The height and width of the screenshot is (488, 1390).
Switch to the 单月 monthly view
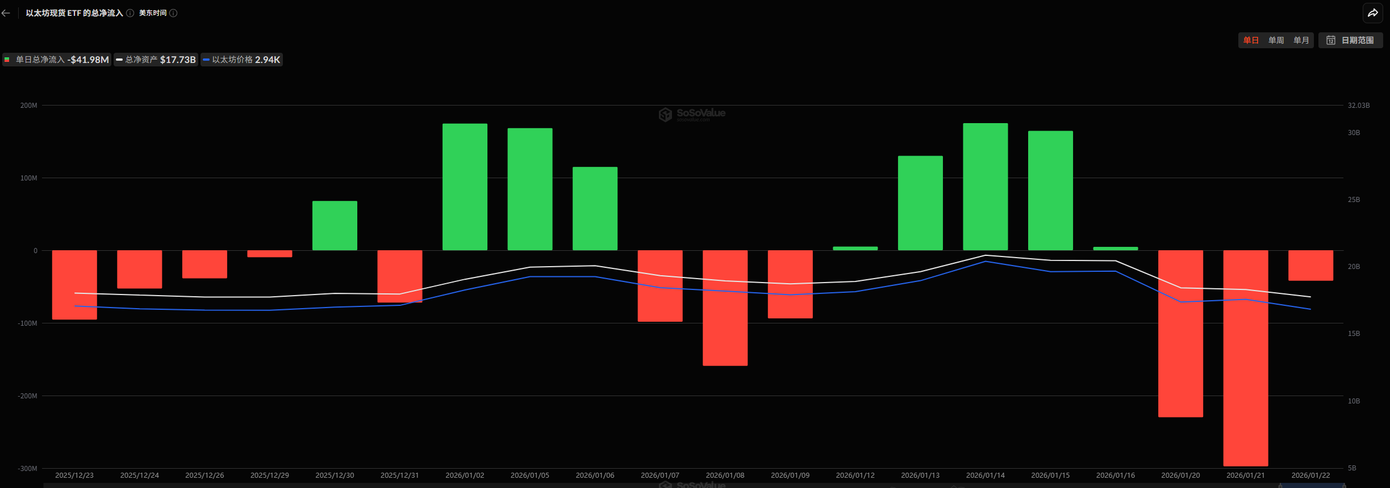pyautogui.click(x=1301, y=40)
